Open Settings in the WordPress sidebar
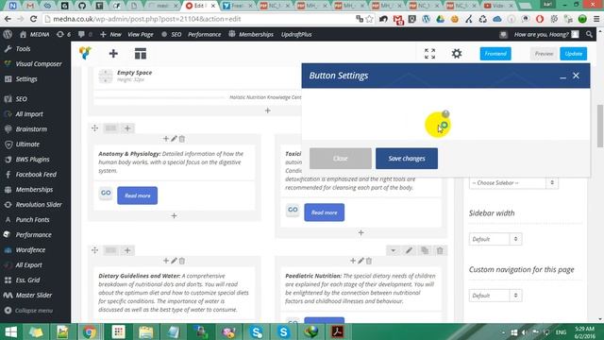Viewport: 604px width, 340px height. click(26, 79)
